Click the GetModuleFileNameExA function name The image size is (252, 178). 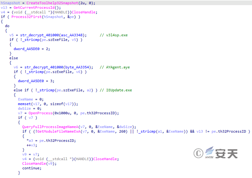coord(59,131)
